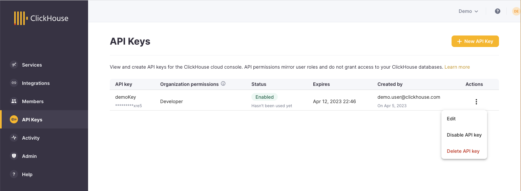Open the Help label in sidebar
521x191 pixels.
pos(27,174)
